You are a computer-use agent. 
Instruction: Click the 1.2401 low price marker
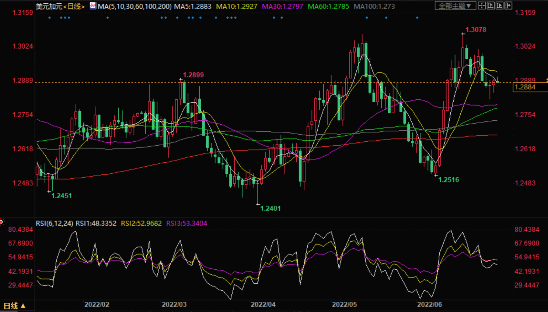click(270, 209)
